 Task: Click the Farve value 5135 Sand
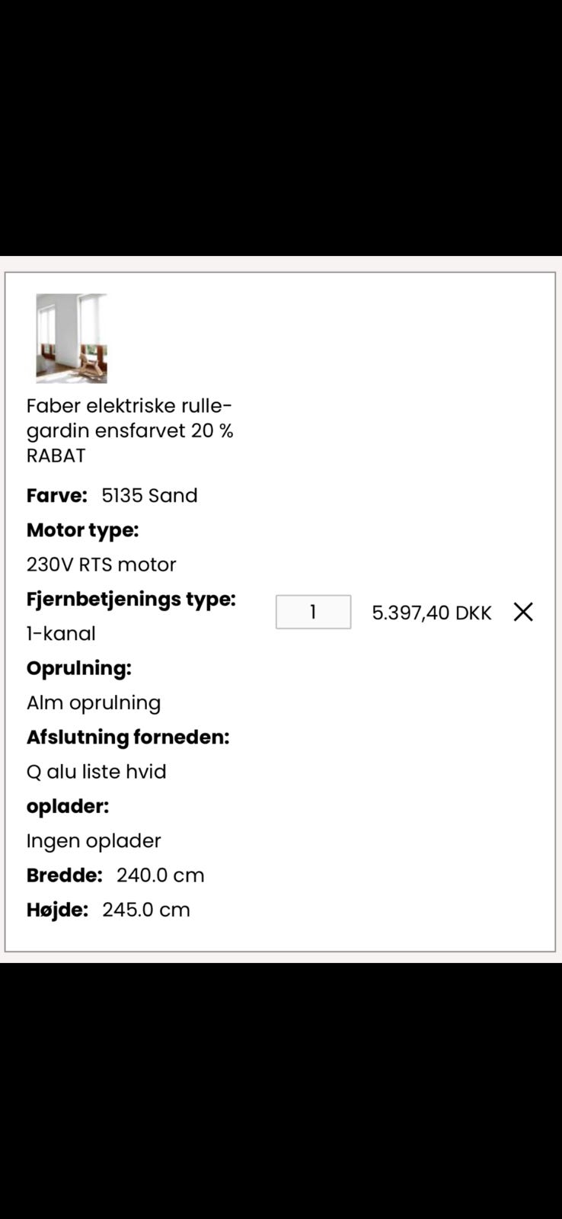(149, 495)
